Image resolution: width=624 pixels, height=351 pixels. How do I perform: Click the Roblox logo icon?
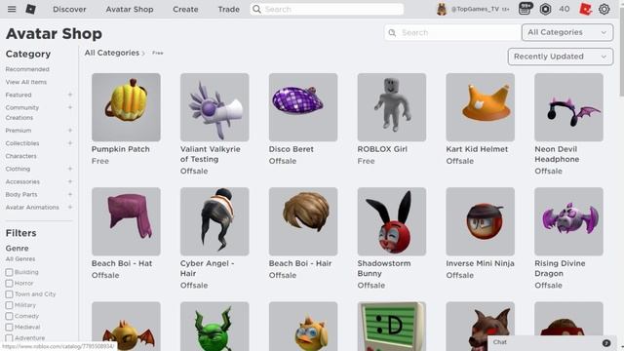(30, 9)
